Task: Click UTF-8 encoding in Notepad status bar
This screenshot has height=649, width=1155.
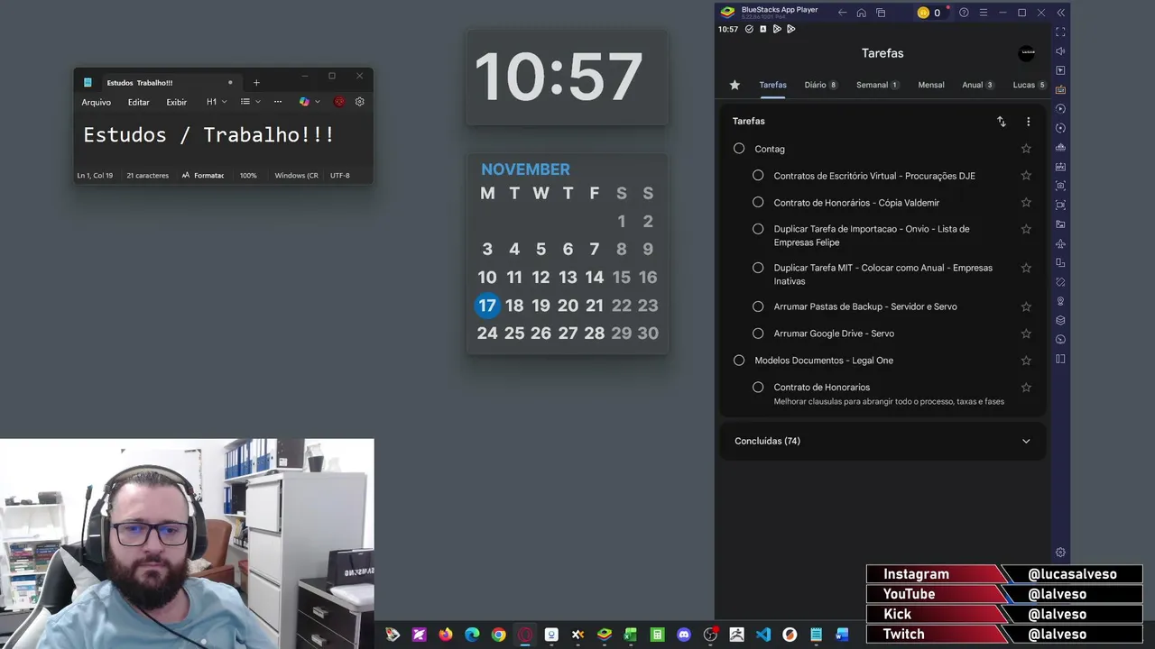Action: coord(340,176)
